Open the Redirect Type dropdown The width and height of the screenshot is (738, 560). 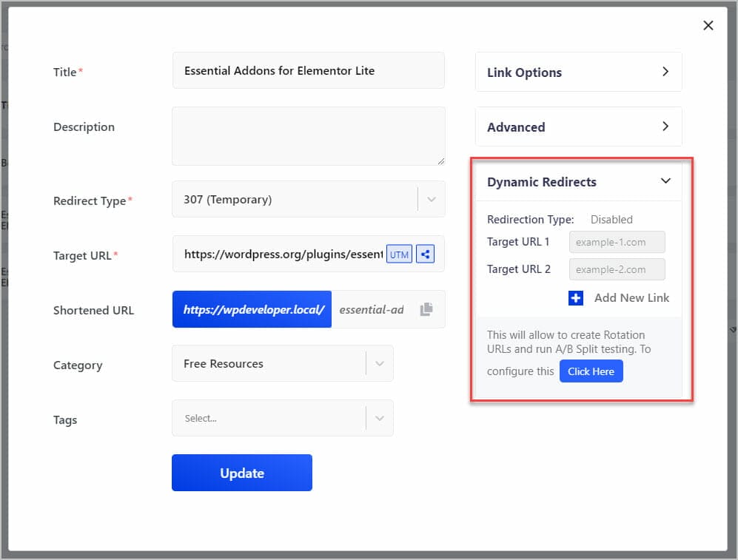[x=309, y=199]
